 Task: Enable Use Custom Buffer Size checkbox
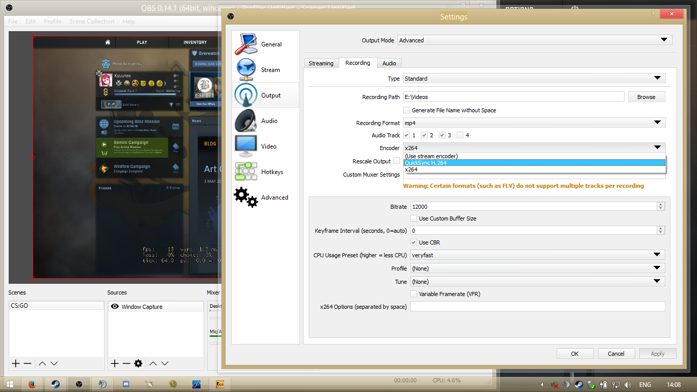(414, 218)
